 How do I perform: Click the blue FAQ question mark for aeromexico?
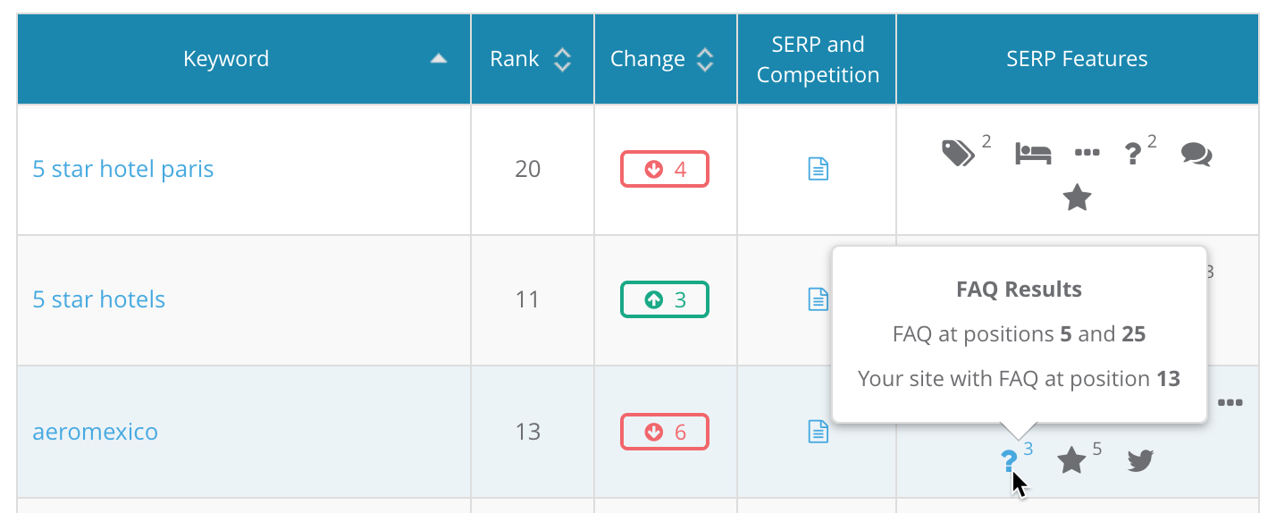[x=1009, y=461]
